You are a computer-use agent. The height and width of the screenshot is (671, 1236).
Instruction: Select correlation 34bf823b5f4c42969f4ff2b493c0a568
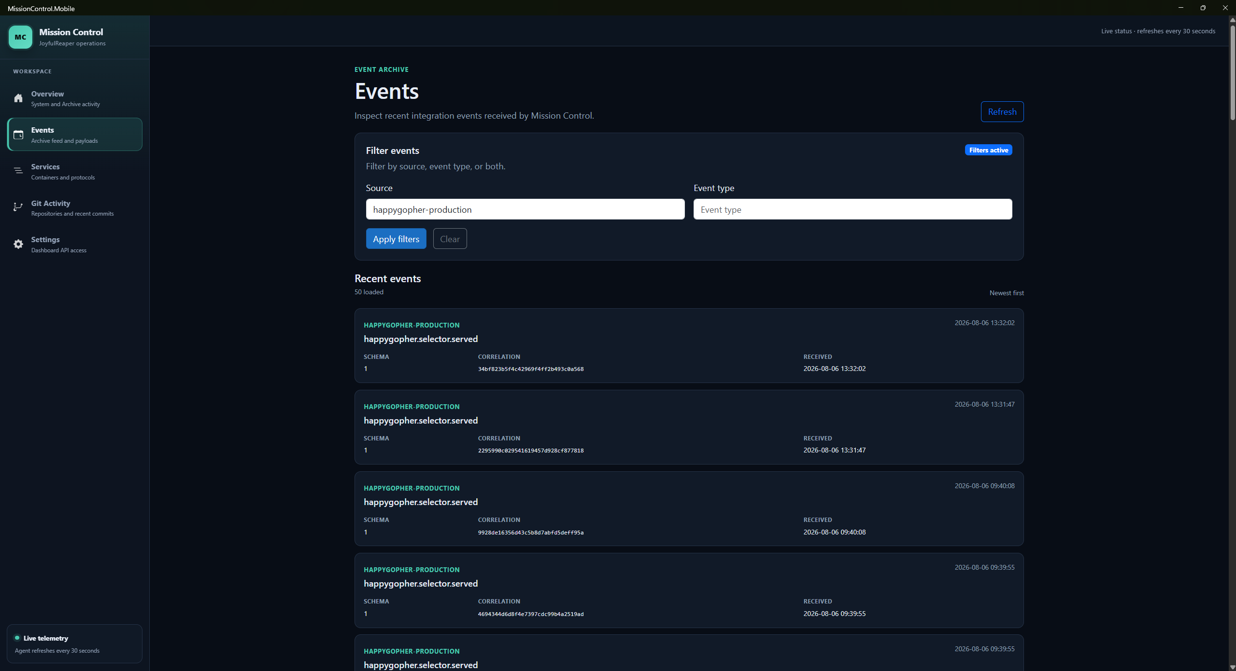(530, 369)
